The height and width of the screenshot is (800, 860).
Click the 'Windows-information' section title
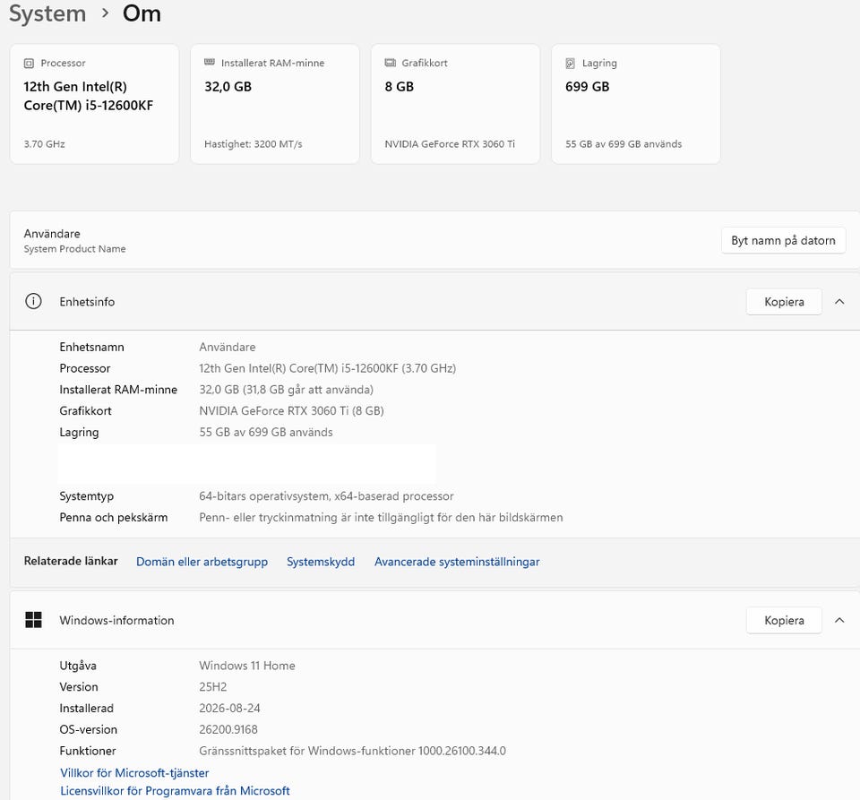116,621
